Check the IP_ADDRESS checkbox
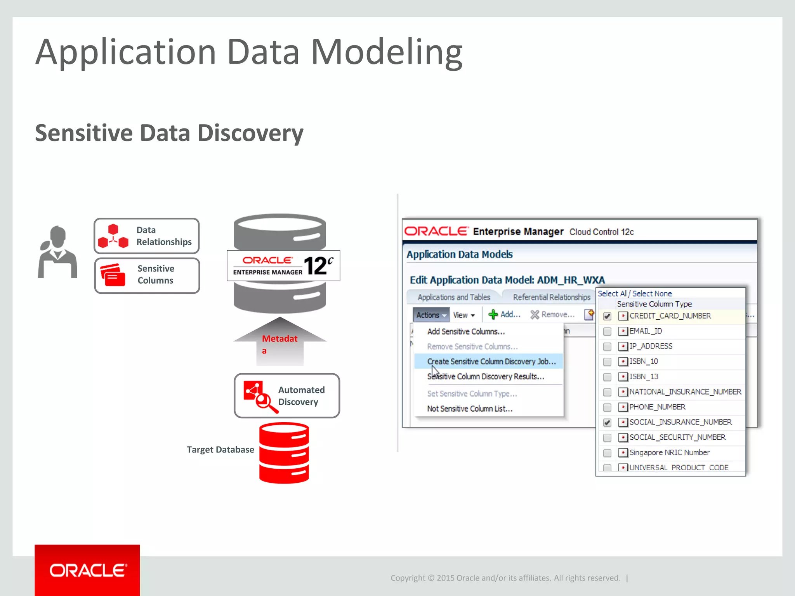795x596 pixels. pos(608,347)
